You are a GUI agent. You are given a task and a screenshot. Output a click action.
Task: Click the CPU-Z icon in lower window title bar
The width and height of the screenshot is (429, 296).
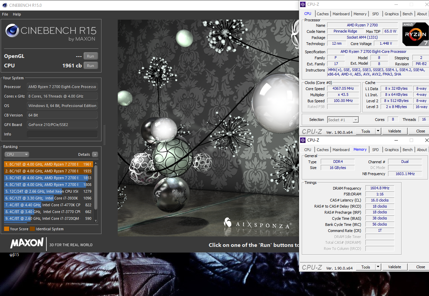[302, 140]
